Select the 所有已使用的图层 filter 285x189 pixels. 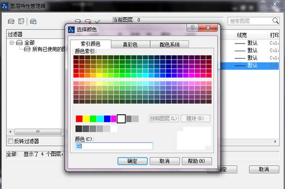coord(48,49)
